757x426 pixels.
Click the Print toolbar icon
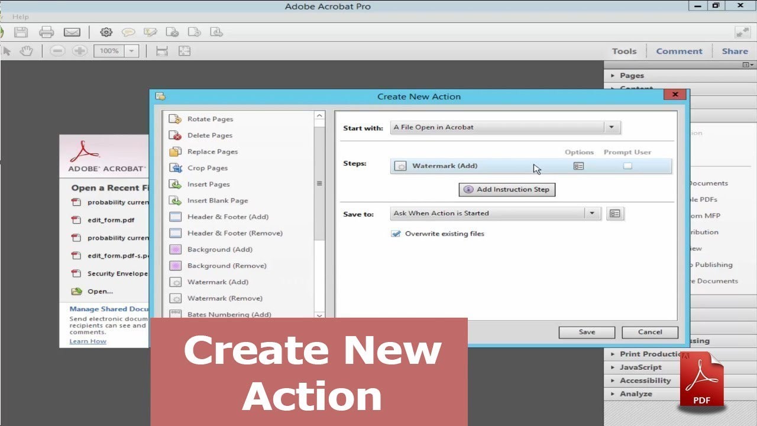(x=46, y=33)
